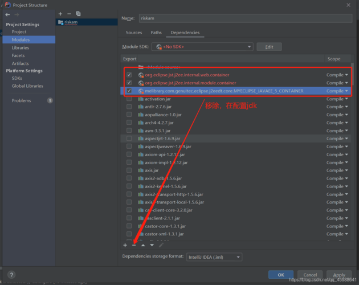Tick the export checkbox for castor-core-1.3.1.jar
Screen dimensions: 359x285
129,226
